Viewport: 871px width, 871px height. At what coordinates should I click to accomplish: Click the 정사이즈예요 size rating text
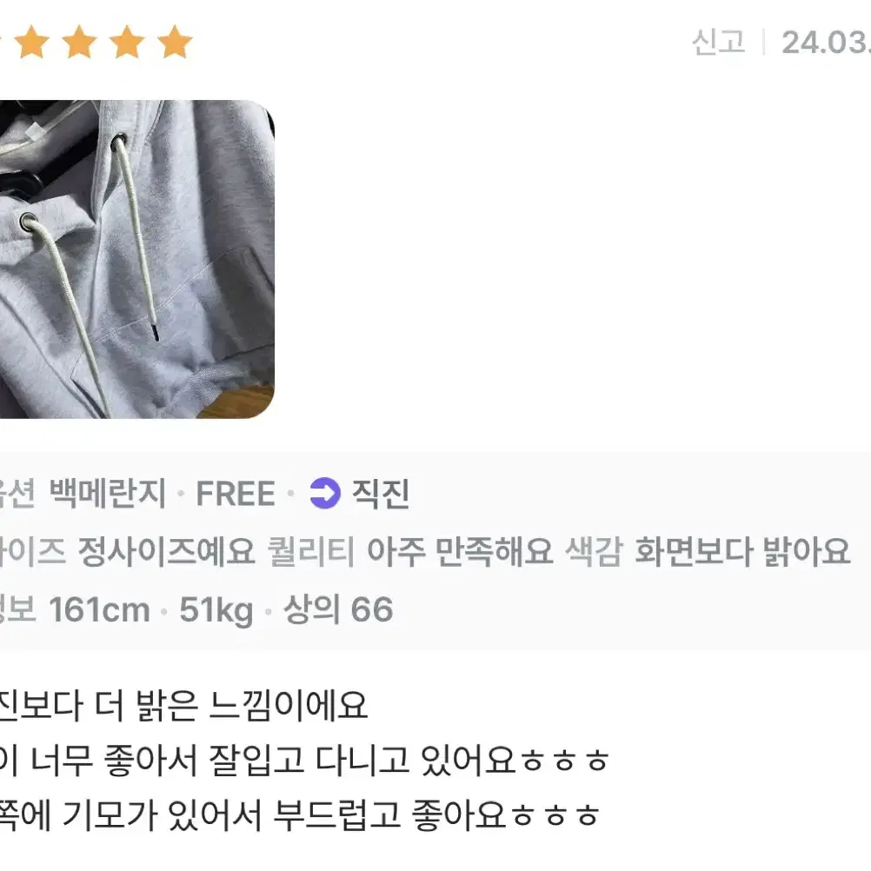(166, 551)
